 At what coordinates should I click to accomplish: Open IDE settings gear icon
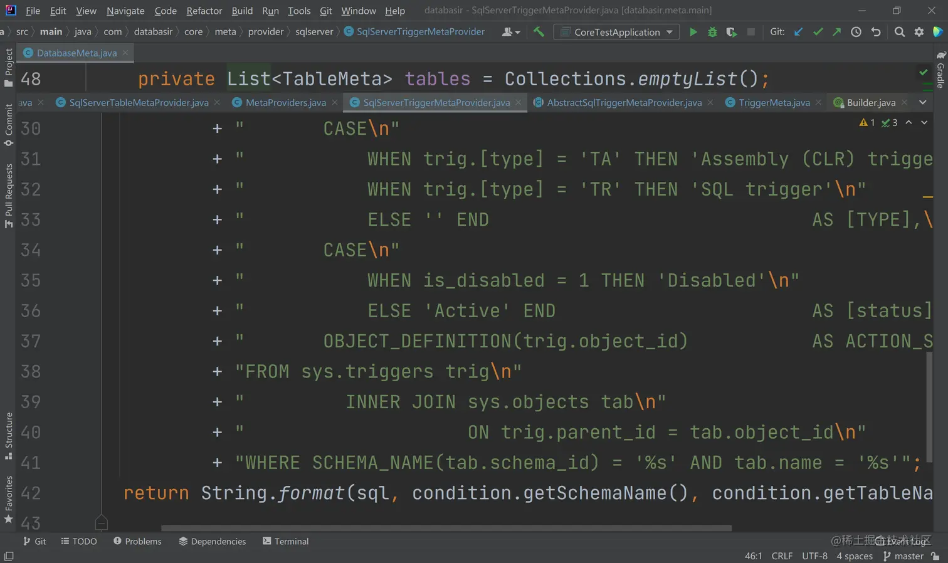919,32
